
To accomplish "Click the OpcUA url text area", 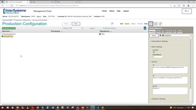I will [x=170, y=70].
